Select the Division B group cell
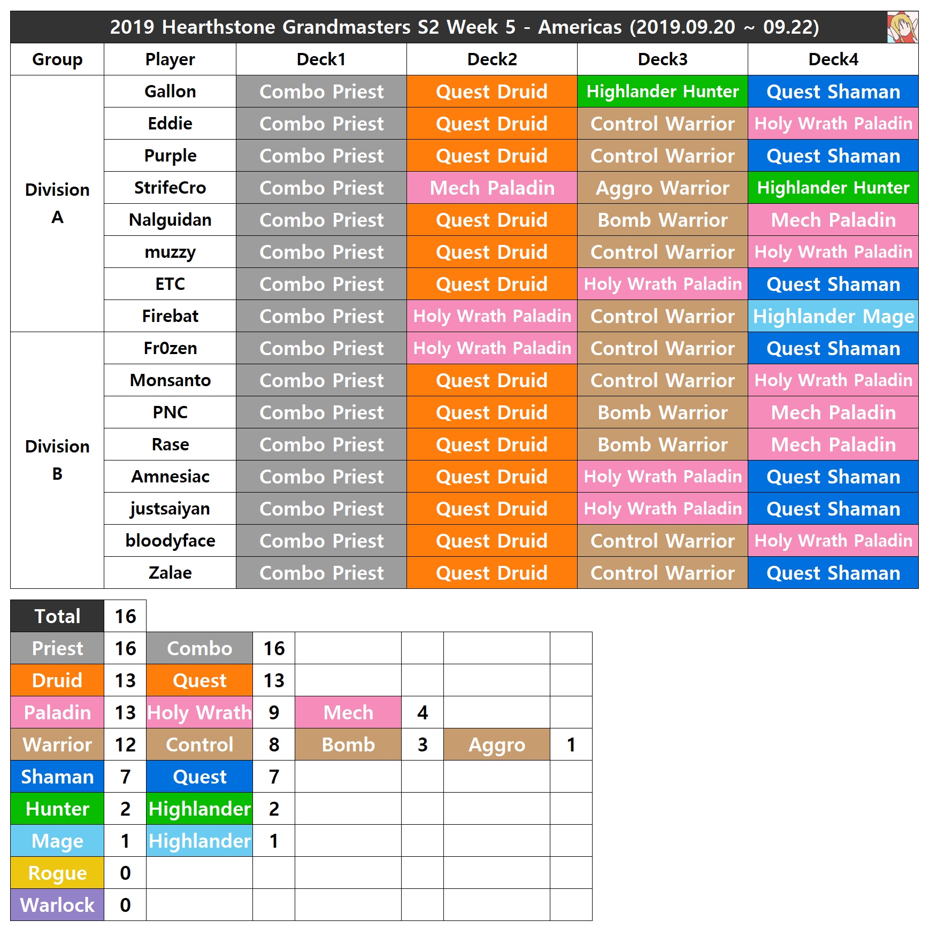929x929 pixels. point(57,460)
